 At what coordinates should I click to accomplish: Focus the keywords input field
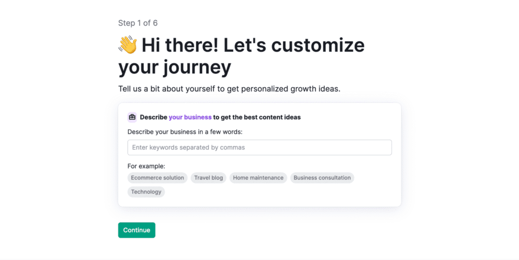(259, 147)
